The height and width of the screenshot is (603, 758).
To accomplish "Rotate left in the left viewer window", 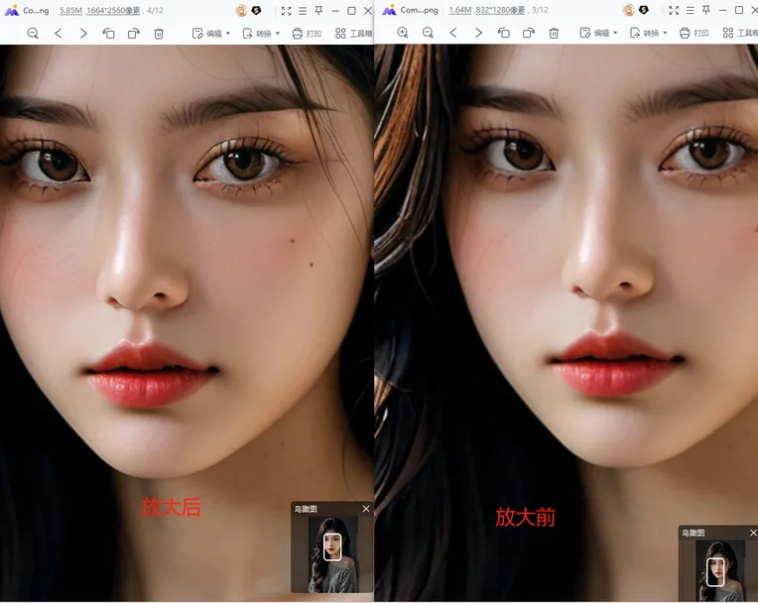I will coord(109,34).
